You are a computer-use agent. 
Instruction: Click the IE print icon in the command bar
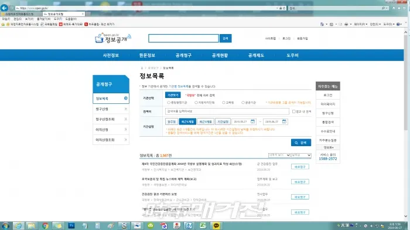[346, 24]
